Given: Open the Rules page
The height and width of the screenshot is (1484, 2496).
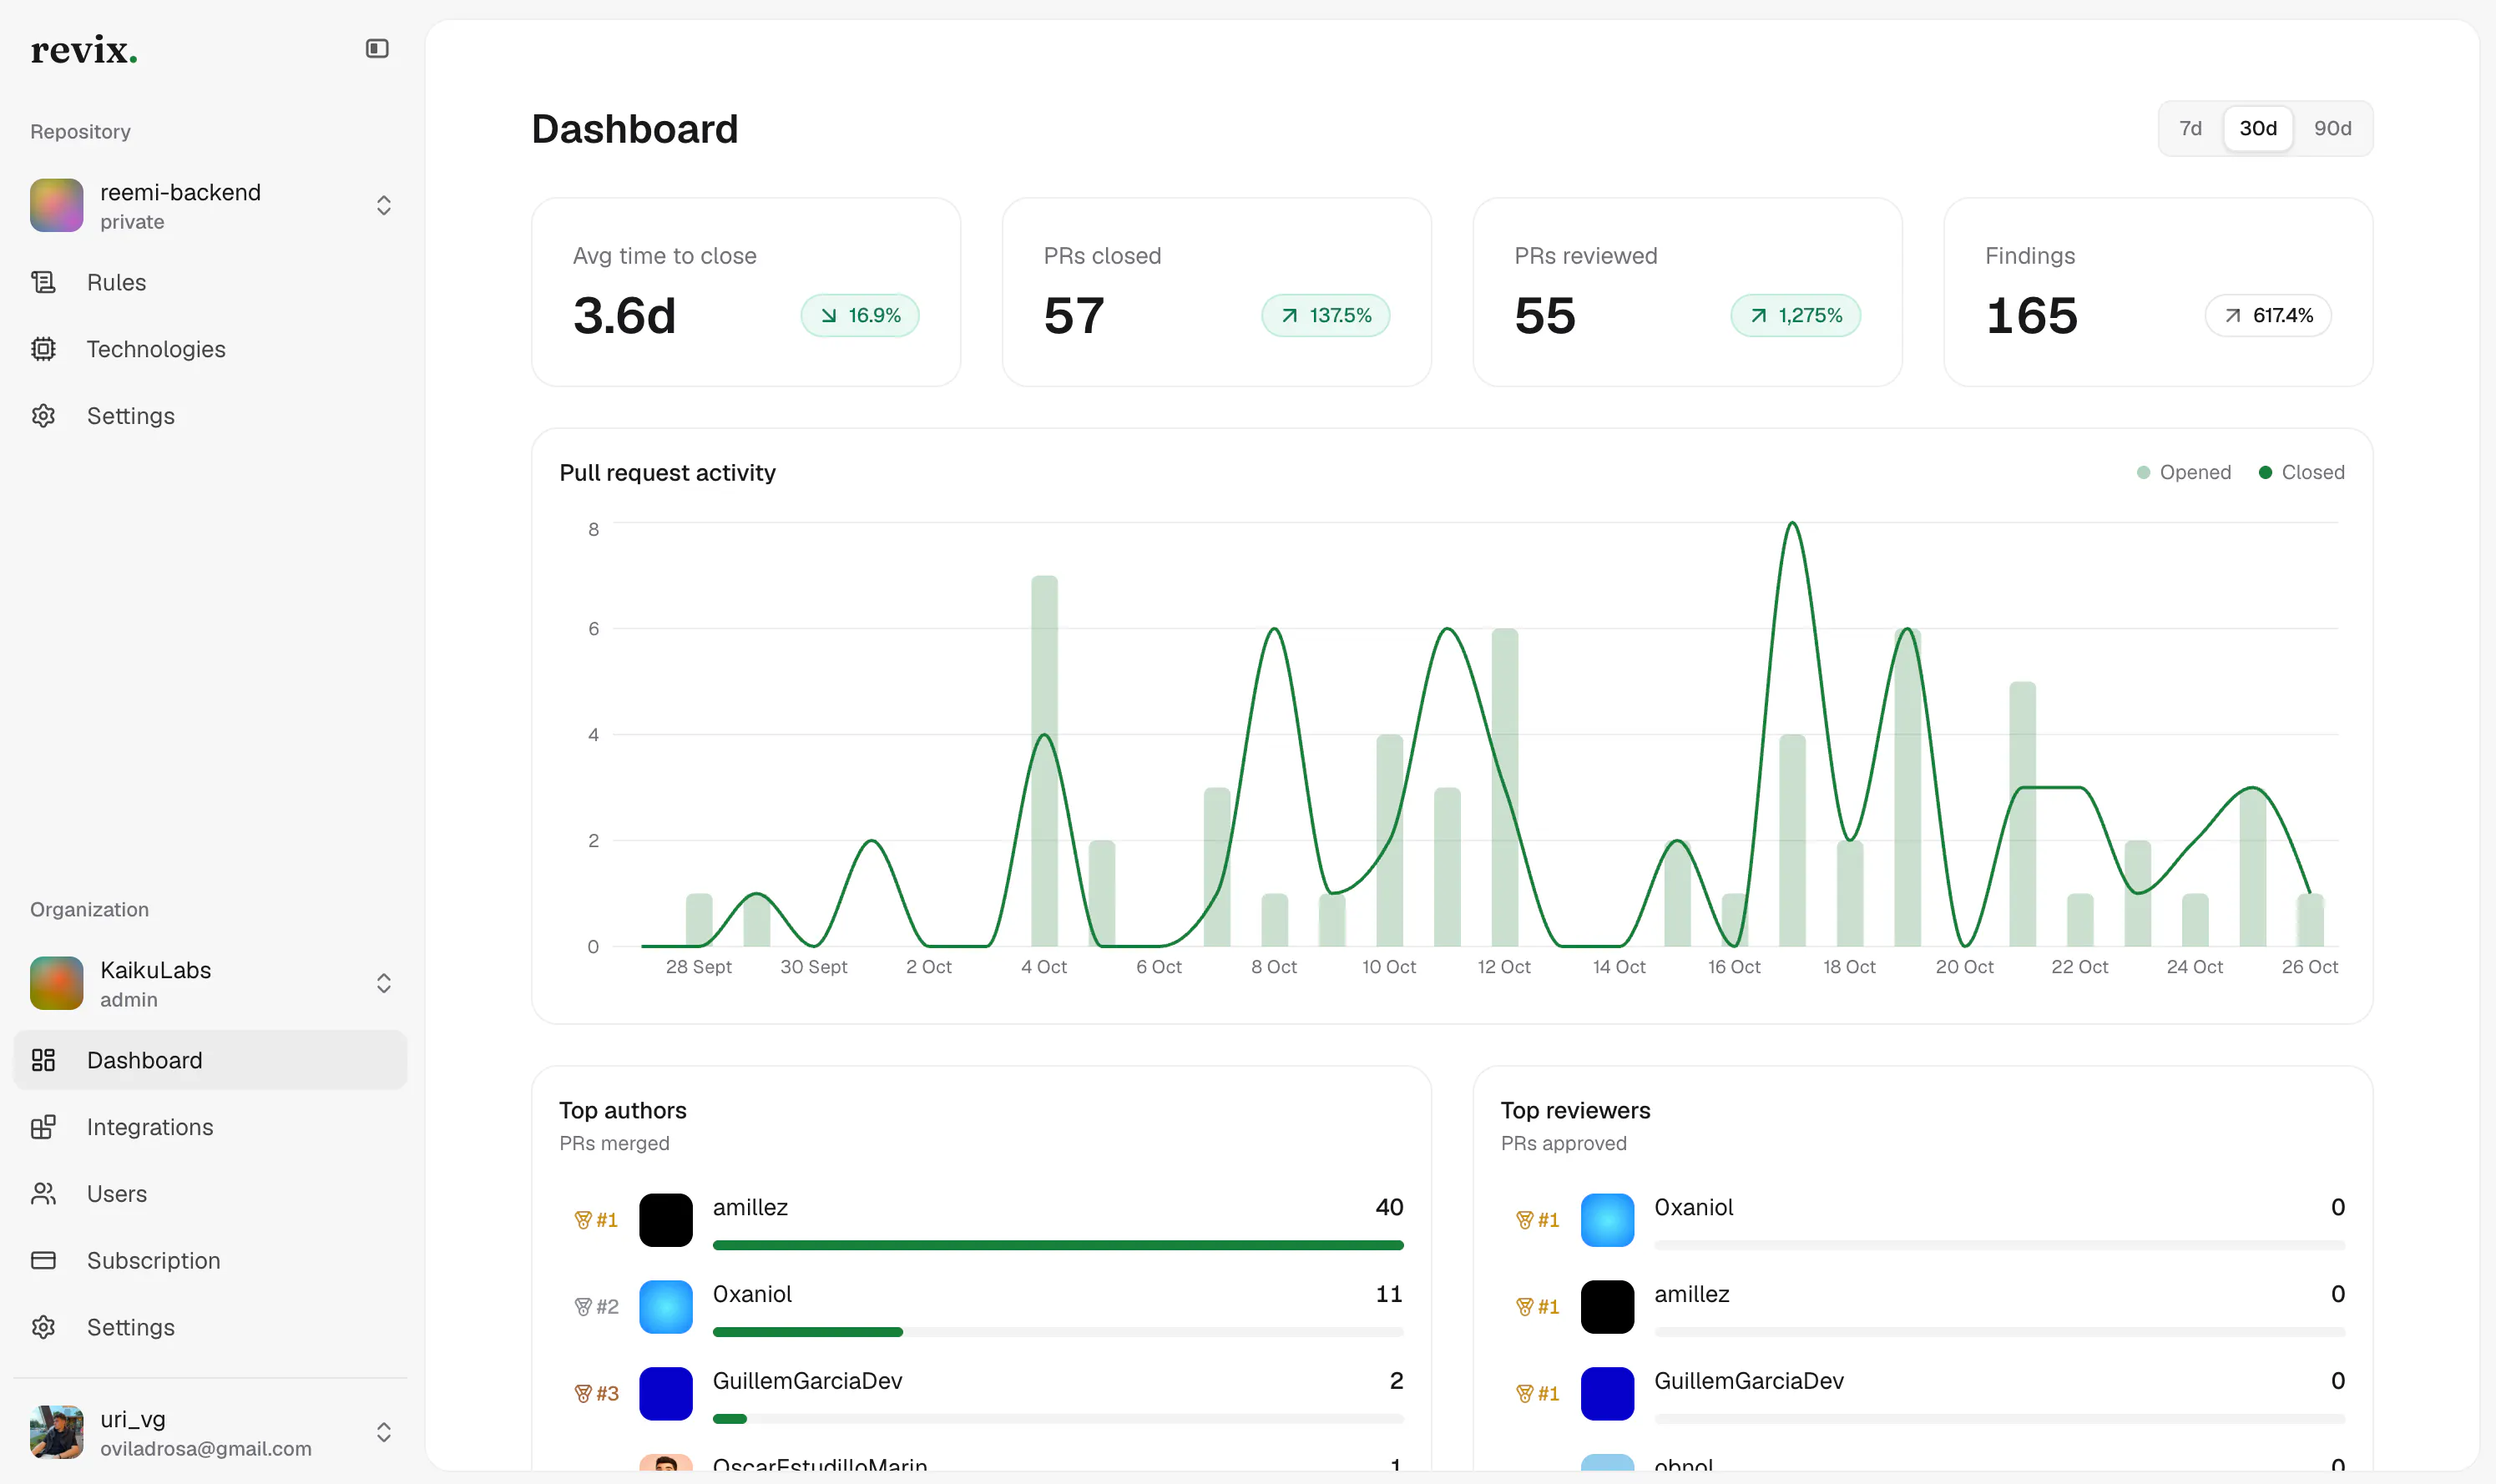Looking at the screenshot, I should 210,282.
